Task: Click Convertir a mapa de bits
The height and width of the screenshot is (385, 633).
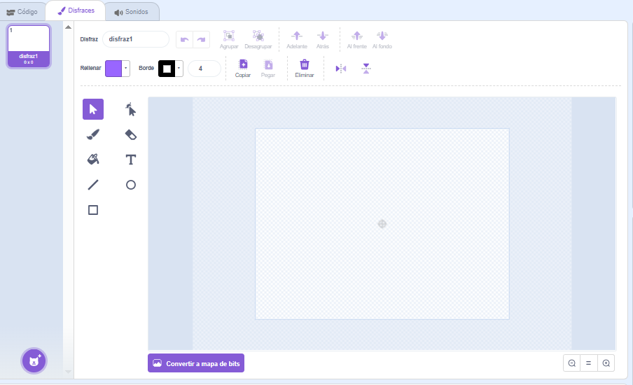Action: [x=196, y=363]
